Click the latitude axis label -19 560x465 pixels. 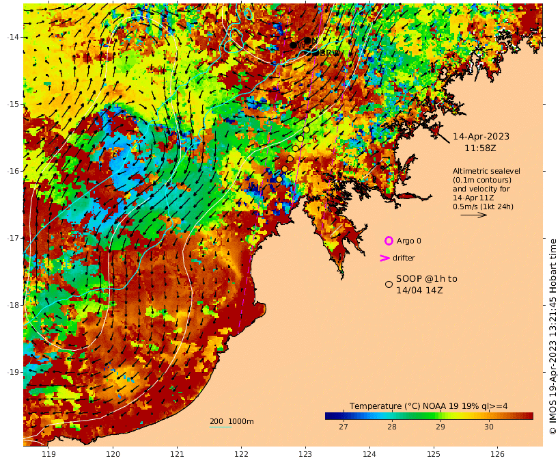(x=13, y=372)
